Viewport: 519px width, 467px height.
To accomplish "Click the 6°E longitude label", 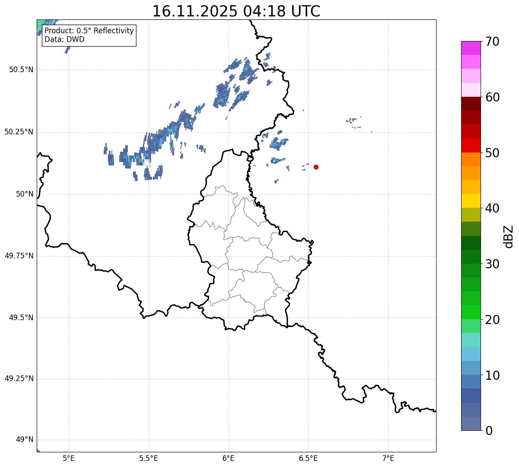I will coord(228,459).
